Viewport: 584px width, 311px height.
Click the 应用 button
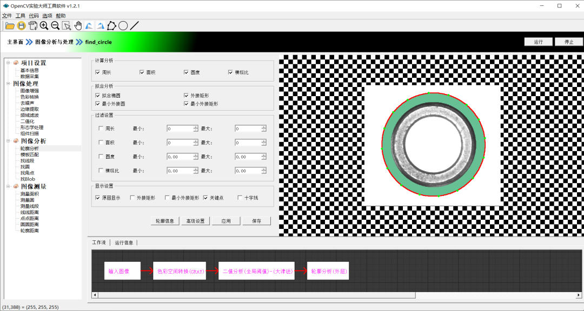pos(226,221)
